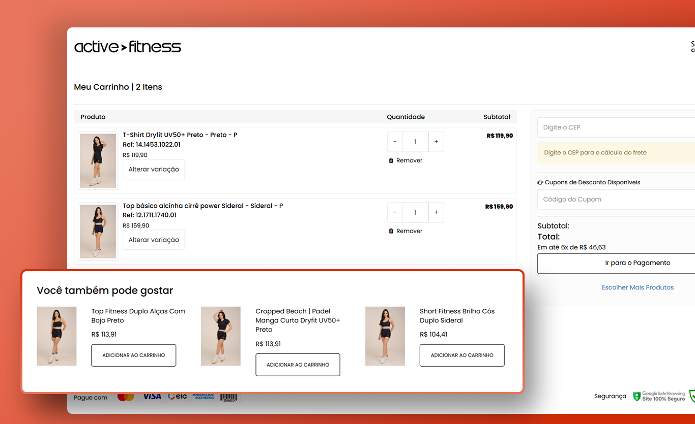This screenshot has width=695, height=424.
Task: Click Alterar variação for Top básico alcinha
Action: point(154,240)
